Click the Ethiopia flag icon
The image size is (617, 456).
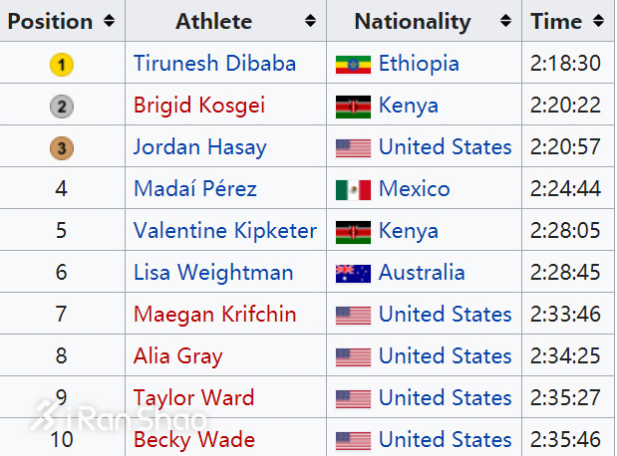click(x=353, y=65)
